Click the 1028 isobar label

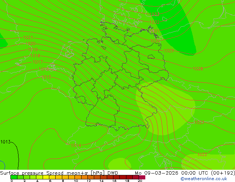pyautogui.click(x=198, y=69)
